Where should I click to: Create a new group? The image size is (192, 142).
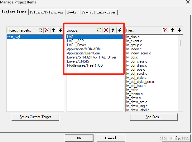click(99, 30)
